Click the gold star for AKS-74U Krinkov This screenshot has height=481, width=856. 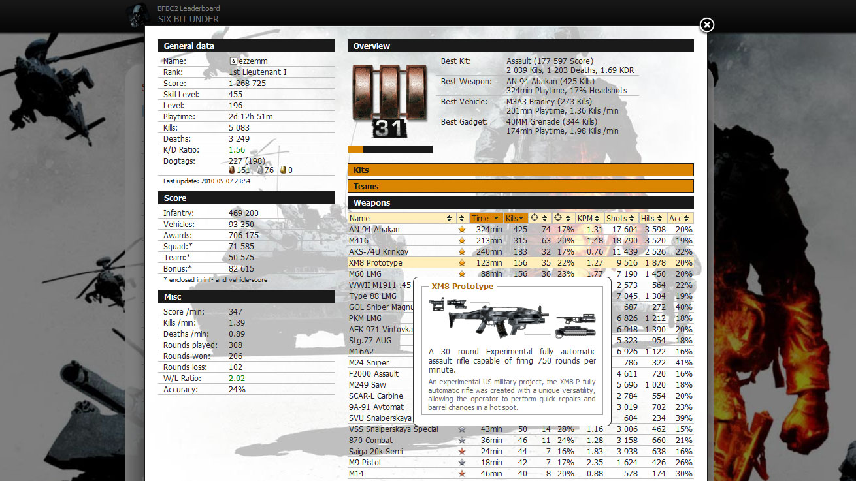[x=461, y=252]
